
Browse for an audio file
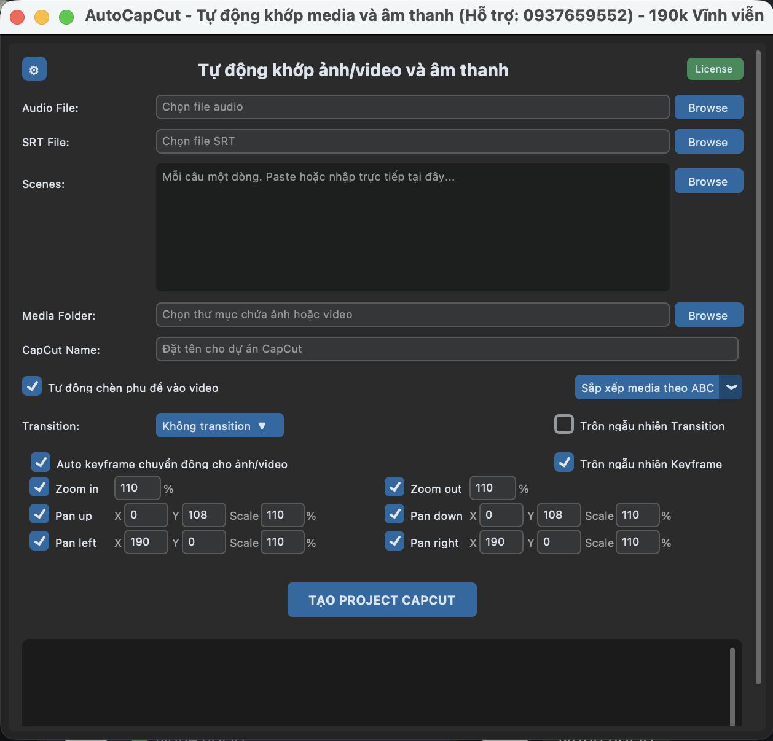(x=708, y=108)
